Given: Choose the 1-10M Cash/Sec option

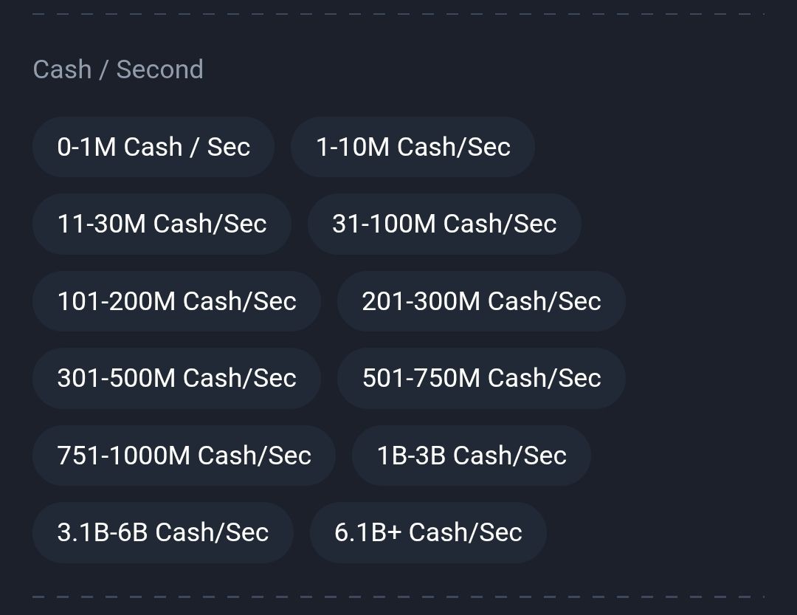Looking at the screenshot, I should [x=413, y=147].
